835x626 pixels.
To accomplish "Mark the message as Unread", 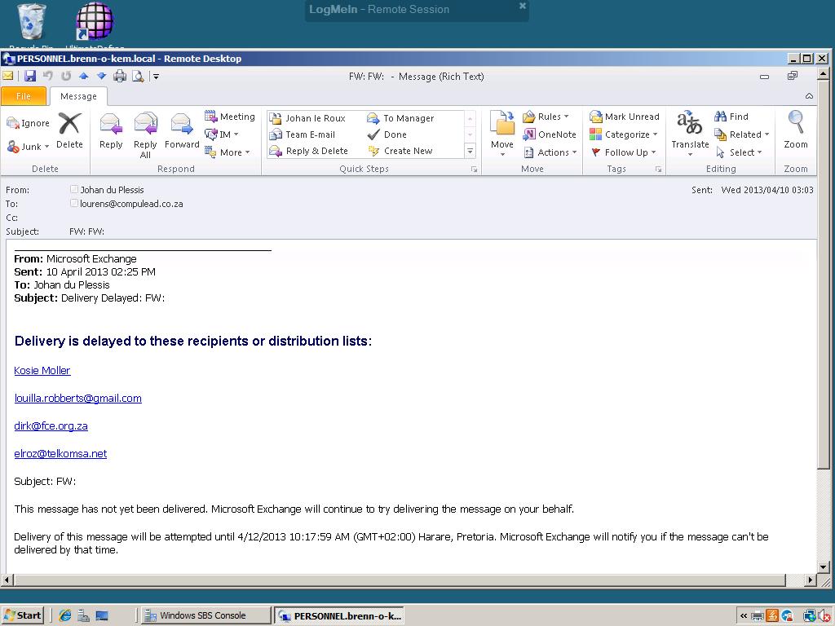I will coord(625,117).
